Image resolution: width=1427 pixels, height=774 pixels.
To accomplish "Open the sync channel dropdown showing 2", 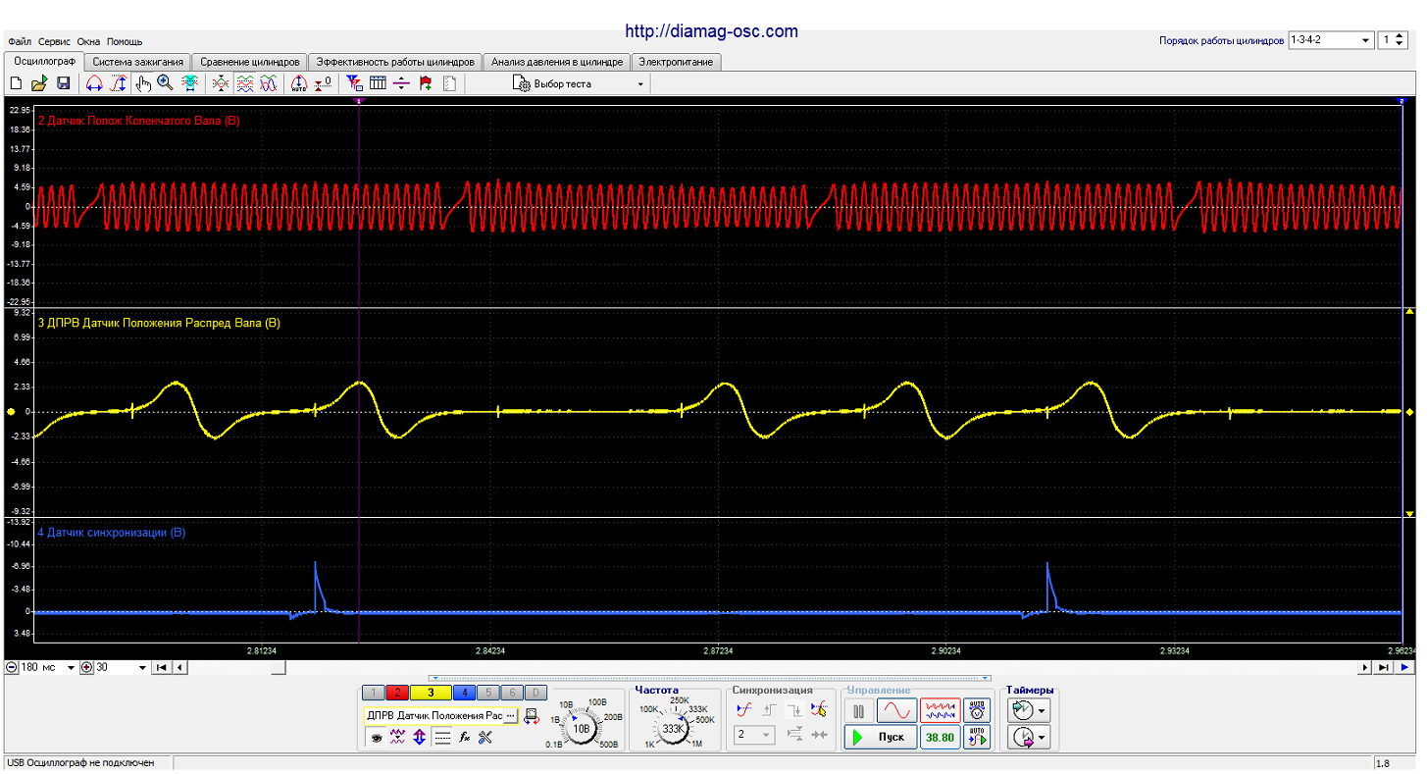I will [754, 734].
